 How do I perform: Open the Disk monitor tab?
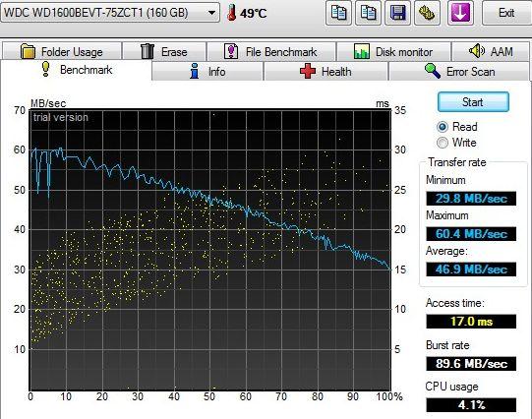point(393,51)
